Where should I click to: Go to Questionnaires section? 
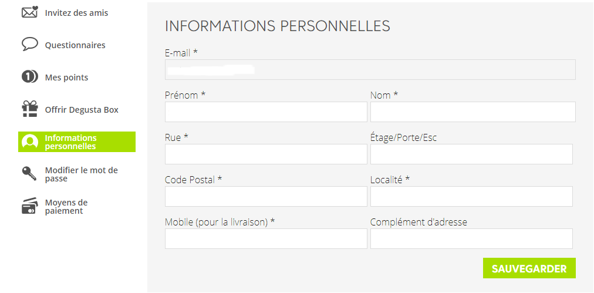pos(75,45)
